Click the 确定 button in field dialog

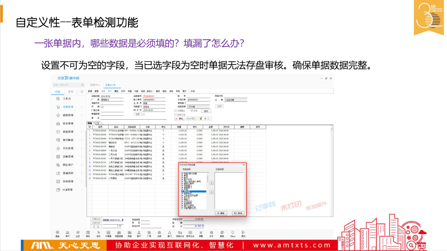coord(221,212)
